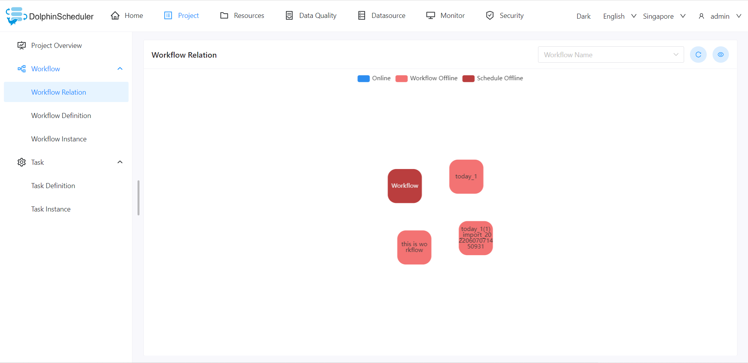Viewport: 748px width, 363px height.
Task: Toggle the eye view button
Action: click(720, 55)
